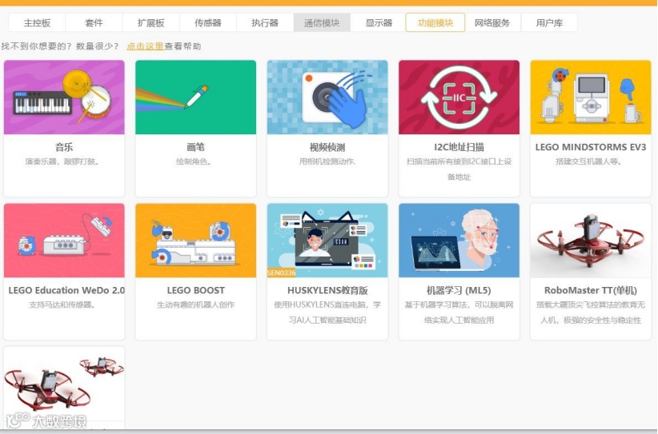Click the 功能模块 tab
This screenshot has width=658, height=434.
pos(435,22)
